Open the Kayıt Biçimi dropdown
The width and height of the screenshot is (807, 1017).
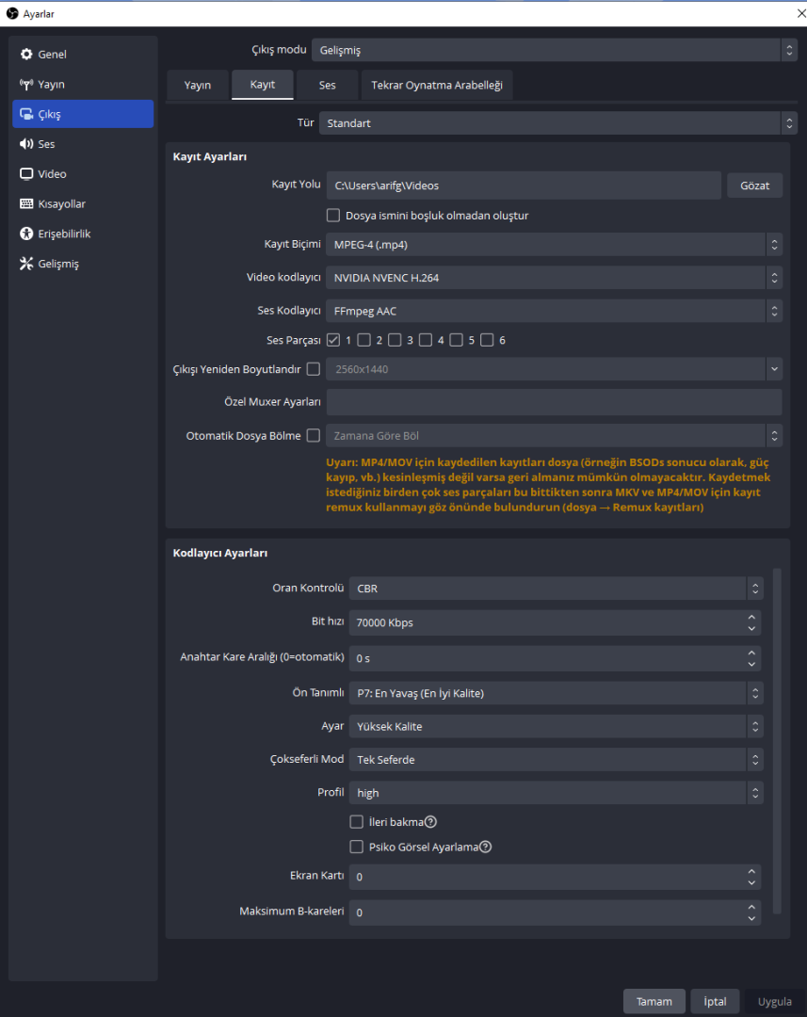pyautogui.click(x=555, y=245)
